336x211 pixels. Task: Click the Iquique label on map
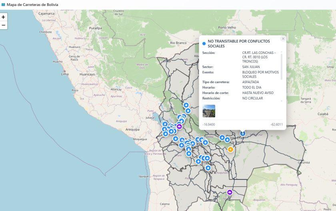[144, 176]
